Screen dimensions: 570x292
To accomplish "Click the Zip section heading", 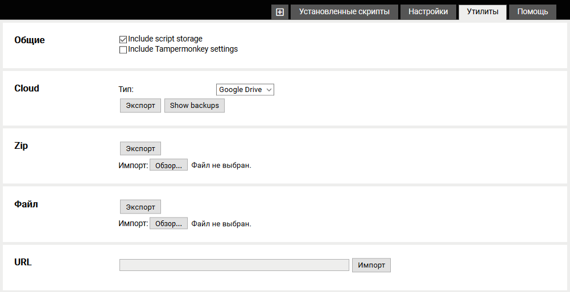I will [21, 145].
